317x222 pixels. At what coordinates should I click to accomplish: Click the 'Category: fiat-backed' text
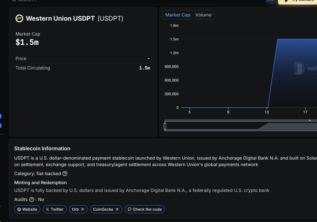[37, 173]
